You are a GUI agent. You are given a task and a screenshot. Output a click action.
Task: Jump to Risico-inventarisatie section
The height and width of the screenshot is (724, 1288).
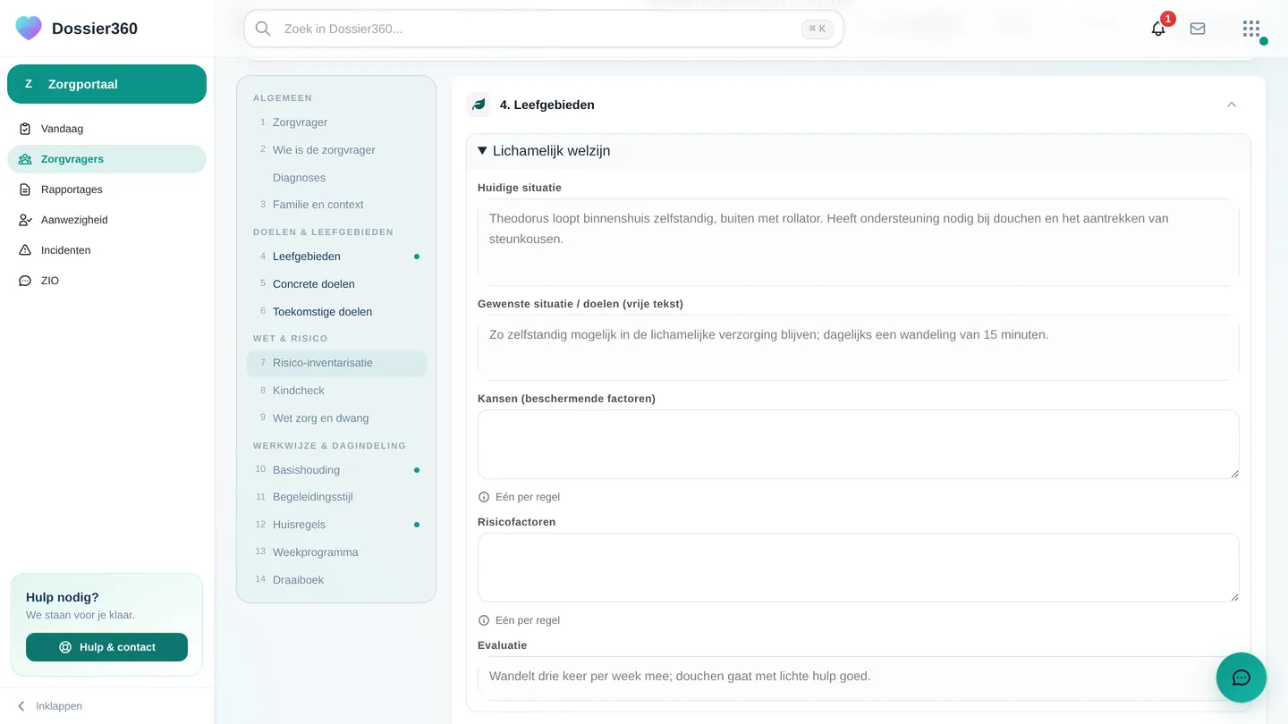pyautogui.click(x=336, y=363)
